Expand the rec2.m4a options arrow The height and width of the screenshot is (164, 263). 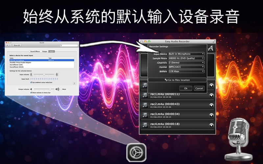tap(211, 105)
